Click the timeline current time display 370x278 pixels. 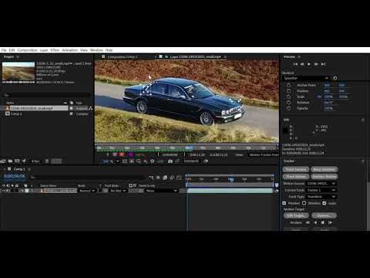[15, 176]
